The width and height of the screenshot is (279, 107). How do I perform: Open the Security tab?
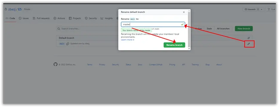(x=91, y=18)
